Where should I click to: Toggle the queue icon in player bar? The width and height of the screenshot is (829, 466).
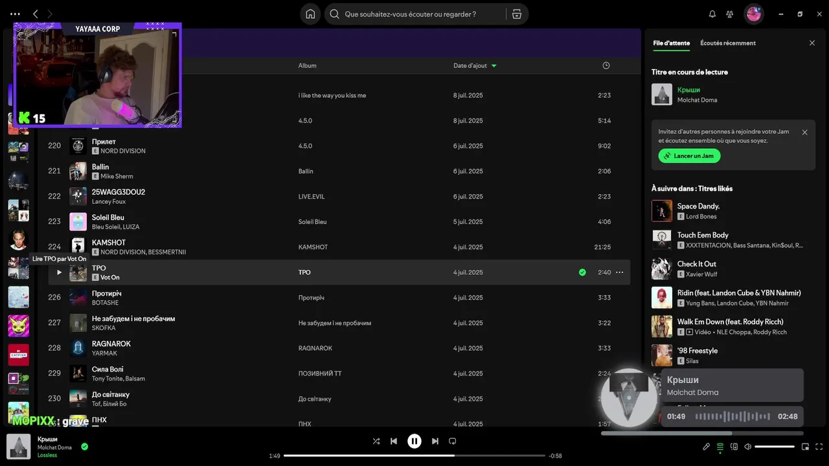(x=720, y=447)
